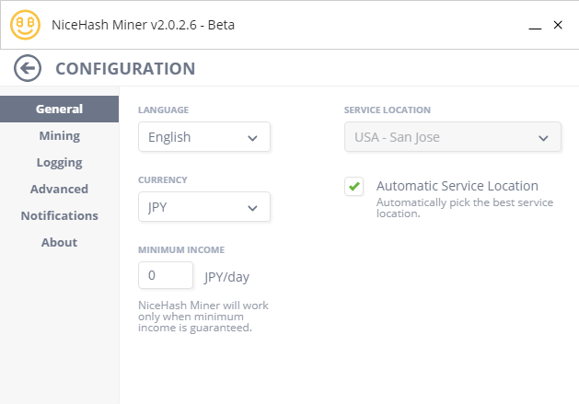Open the Currency dropdown showing JPY
The height and width of the screenshot is (404, 579).
pyautogui.click(x=203, y=207)
